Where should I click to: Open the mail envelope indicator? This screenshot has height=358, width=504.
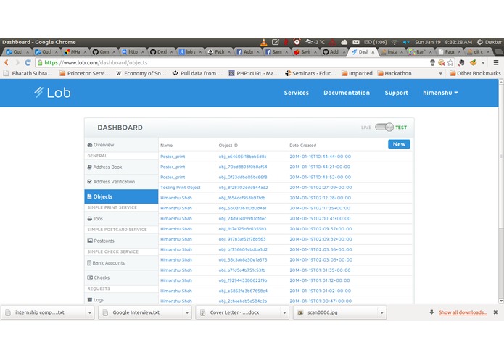pos(356,42)
